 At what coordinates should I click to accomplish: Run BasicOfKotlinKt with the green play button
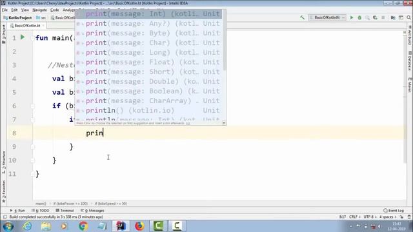(351, 17)
